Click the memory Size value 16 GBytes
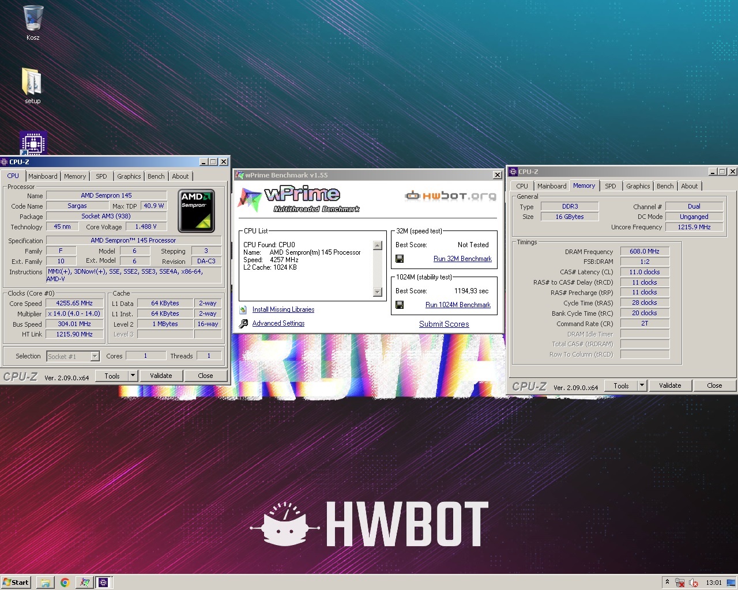This screenshot has height=590, width=738. click(x=570, y=217)
